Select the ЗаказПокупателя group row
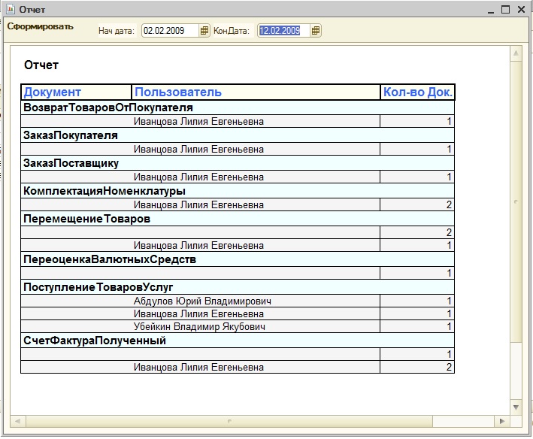This screenshot has width=533, height=439. [238, 135]
